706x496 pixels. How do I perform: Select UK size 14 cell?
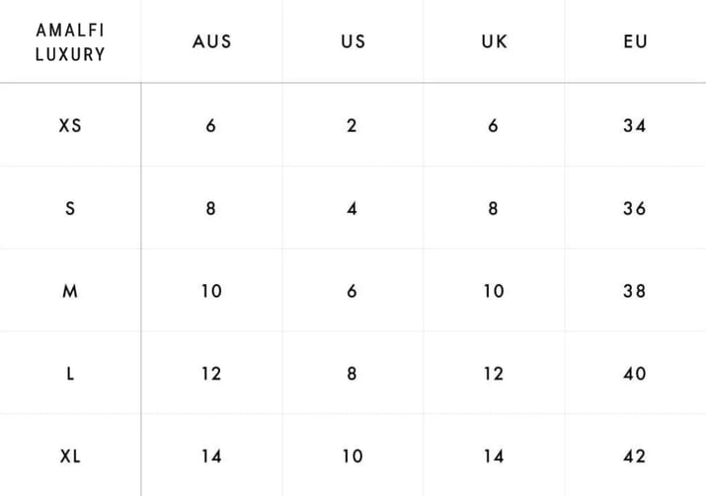coord(494,457)
